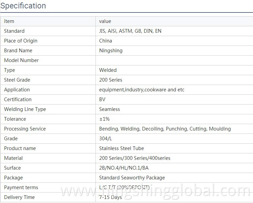Select 'L/C T/T (30%DEPOSIT)' payment value
The width and height of the screenshot is (253, 203).
(x=124, y=187)
